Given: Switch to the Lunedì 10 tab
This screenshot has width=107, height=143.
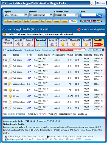Looking at the screenshot, I should coord(53,43).
